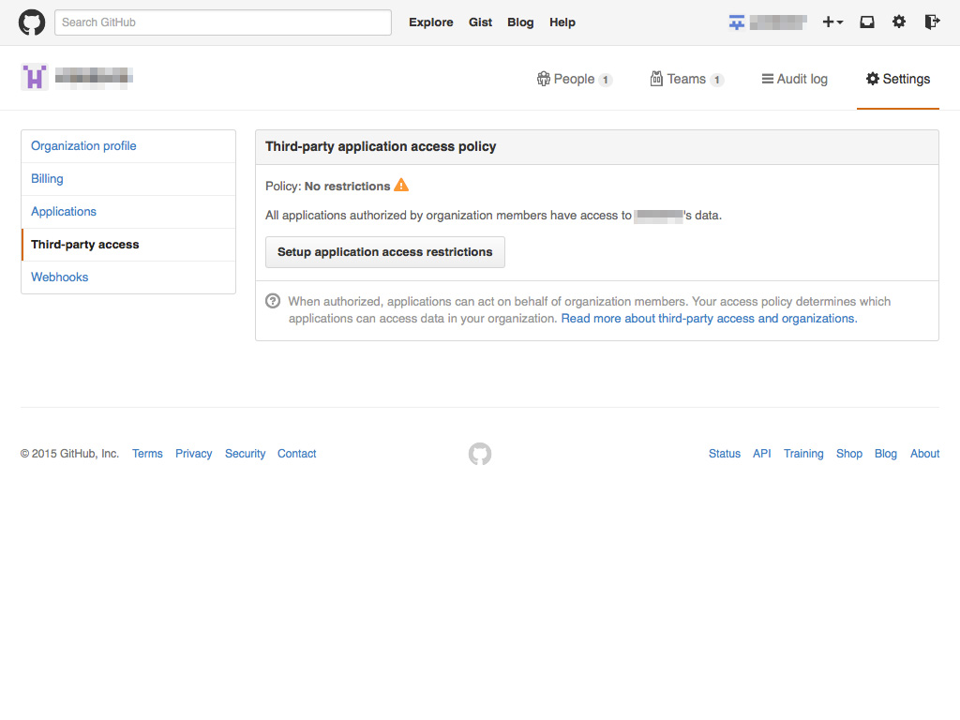Open GitHub Status page
960x720 pixels.
(x=724, y=454)
